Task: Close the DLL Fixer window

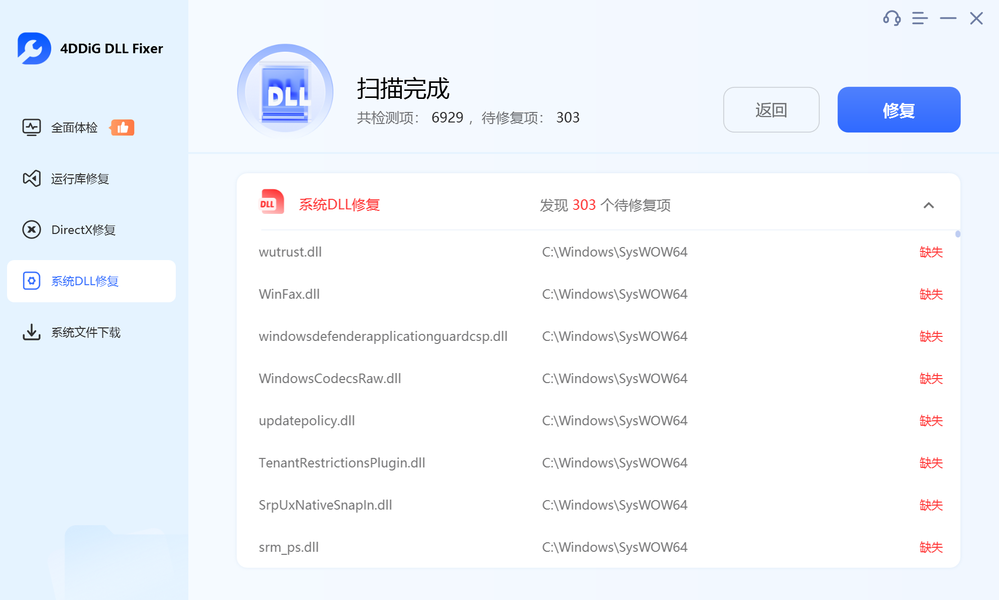Action: (x=976, y=19)
